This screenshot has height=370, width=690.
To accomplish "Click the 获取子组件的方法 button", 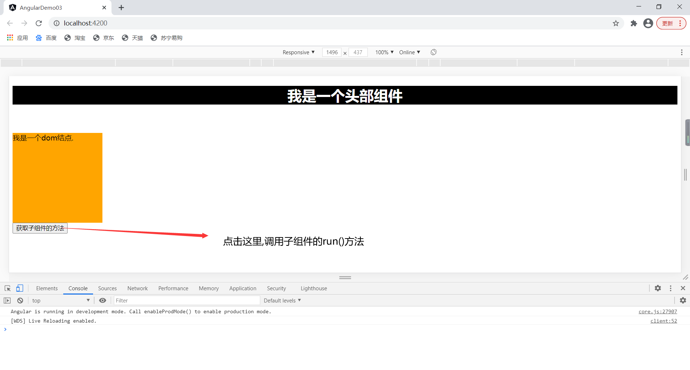I will coord(40,228).
